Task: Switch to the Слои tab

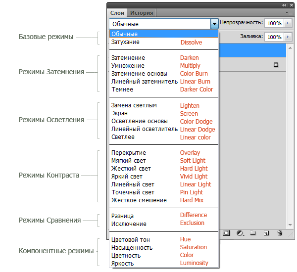Action: [117, 13]
